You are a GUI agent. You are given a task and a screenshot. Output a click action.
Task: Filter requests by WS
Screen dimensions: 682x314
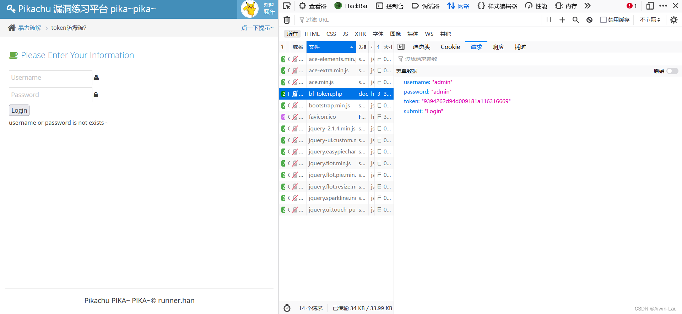click(x=429, y=34)
